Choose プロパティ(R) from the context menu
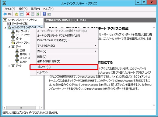Image resolution: width=158 pixels, height=117 pixels. [x=64, y=67]
